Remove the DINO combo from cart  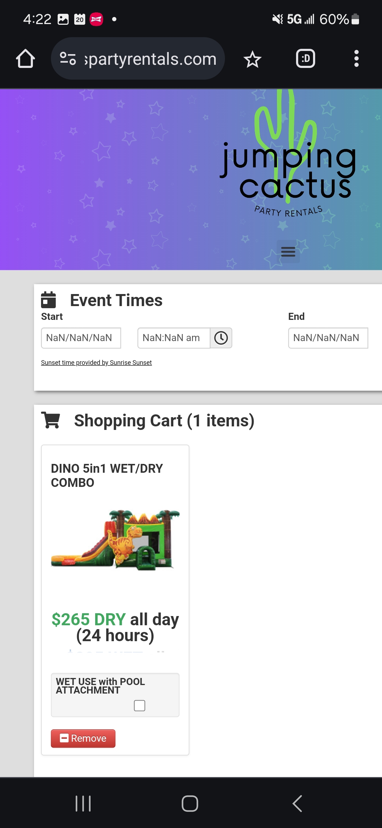coord(83,738)
